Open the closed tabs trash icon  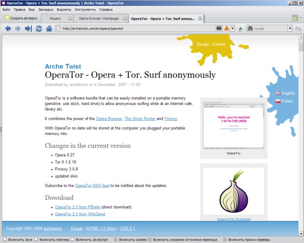tap(295, 18)
